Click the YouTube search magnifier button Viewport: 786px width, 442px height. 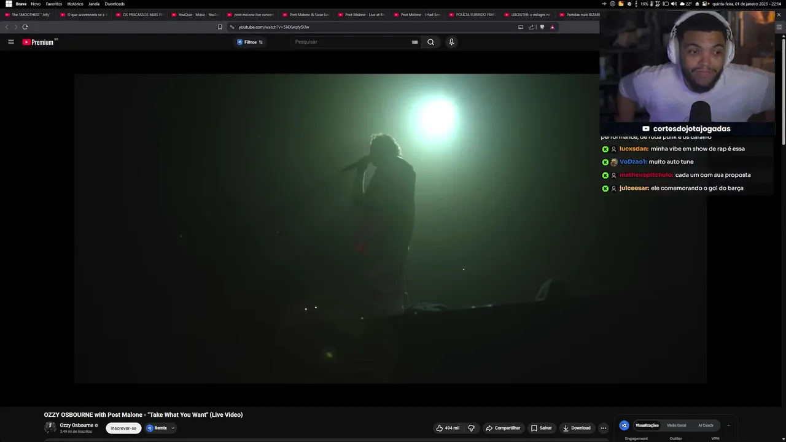(430, 42)
